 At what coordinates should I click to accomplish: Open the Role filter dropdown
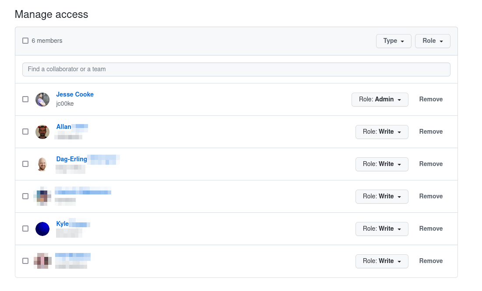pos(433,41)
